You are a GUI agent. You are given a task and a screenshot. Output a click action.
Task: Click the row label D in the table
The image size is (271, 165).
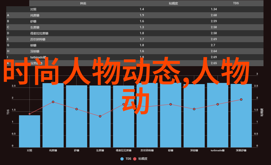click(x=8, y=33)
